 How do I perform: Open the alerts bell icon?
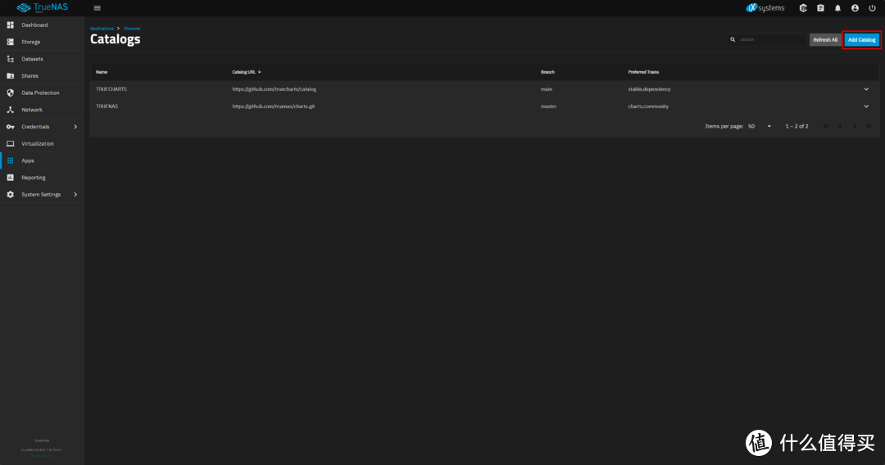tap(837, 8)
